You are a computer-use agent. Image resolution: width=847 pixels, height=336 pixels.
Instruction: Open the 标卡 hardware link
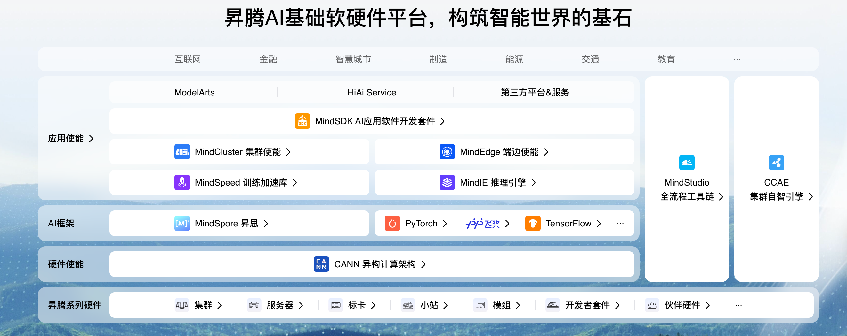[357, 305]
